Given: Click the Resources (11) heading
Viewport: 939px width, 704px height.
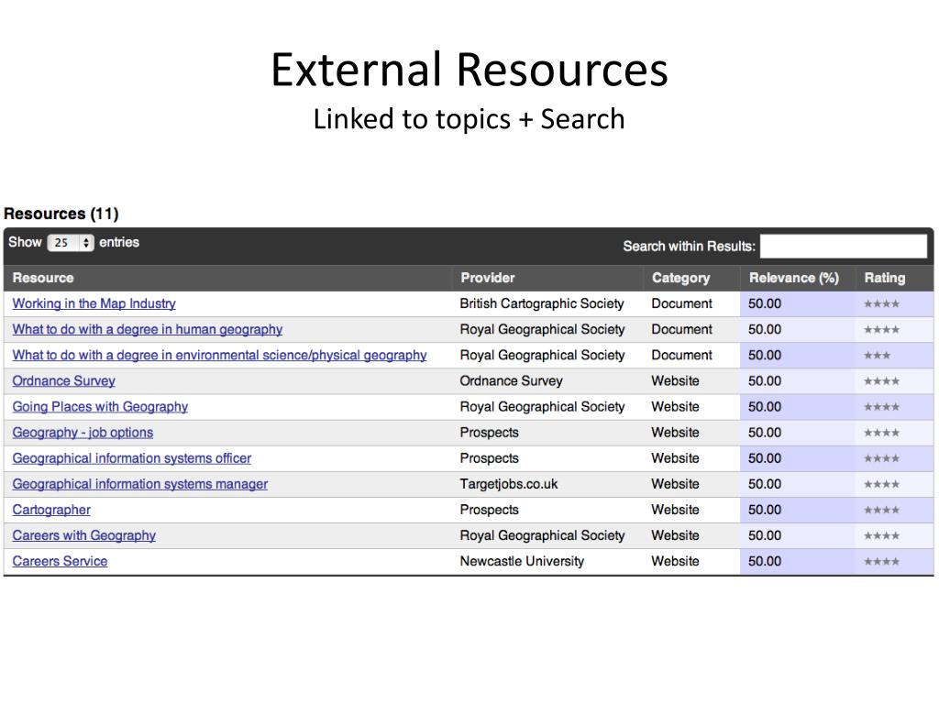Looking at the screenshot, I should click(61, 214).
